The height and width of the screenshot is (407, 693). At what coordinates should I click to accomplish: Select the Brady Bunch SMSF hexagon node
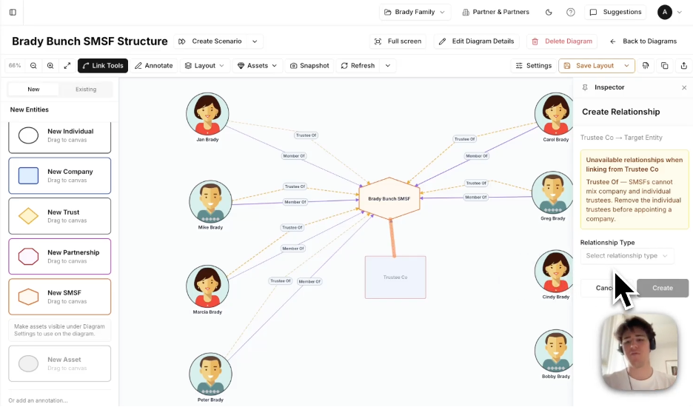click(x=389, y=198)
